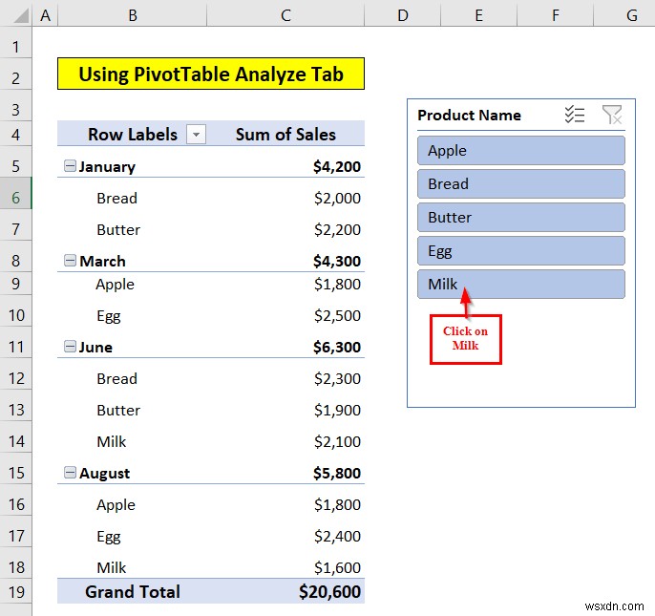The height and width of the screenshot is (616, 655).
Task: Click the yellow title cell
Action: click(x=211, y=74)
